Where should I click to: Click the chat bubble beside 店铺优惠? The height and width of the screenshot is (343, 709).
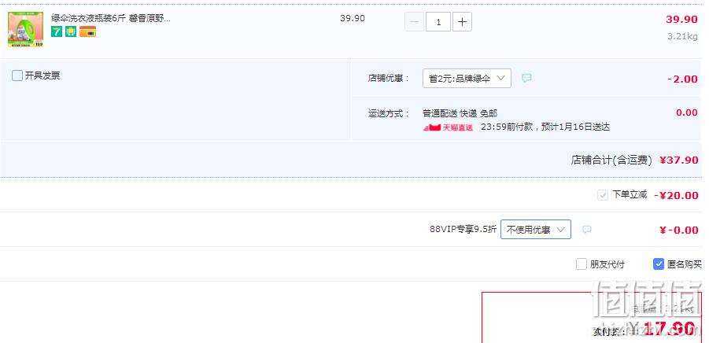[526, 78]
